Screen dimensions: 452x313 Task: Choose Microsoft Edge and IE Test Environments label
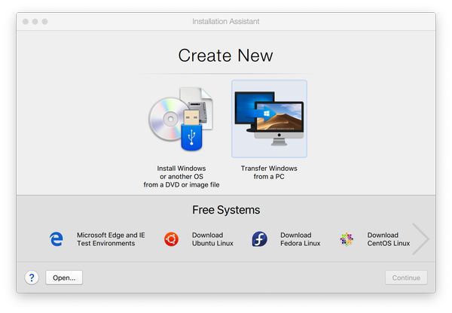tap(111, 239)
